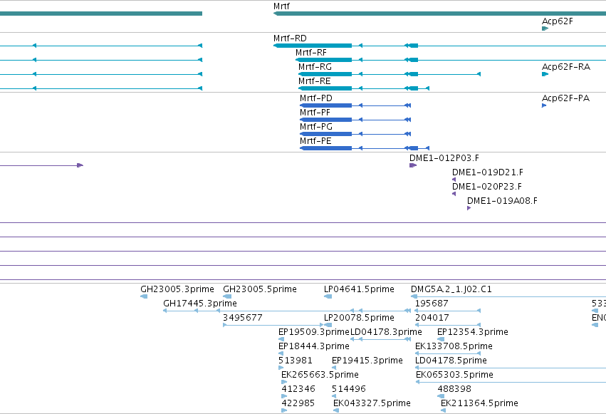Click the 412346 feature label

point(298,389)
